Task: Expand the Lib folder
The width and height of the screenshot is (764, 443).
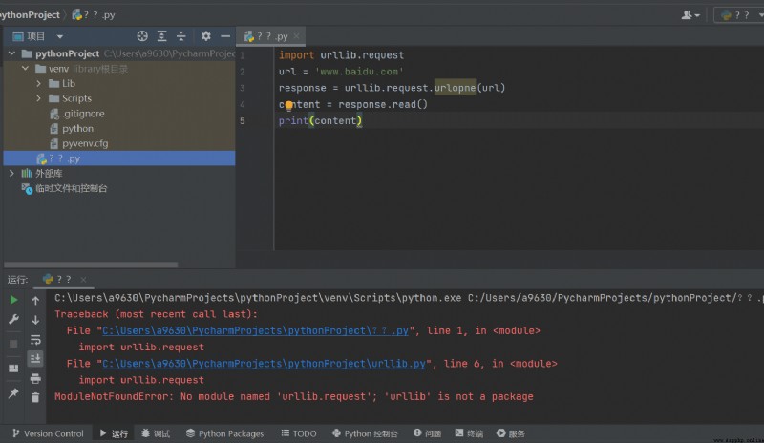Action: [x=38, y=84]
